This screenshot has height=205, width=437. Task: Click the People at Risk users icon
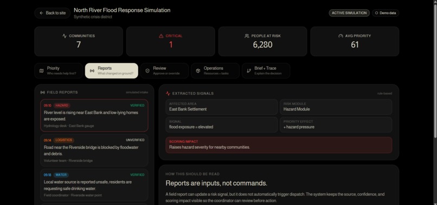click(x=247, y=36)
